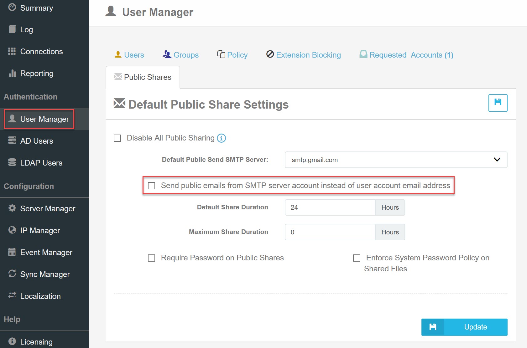Click the Summary gauge icon in sidebar
The width and height of the screenshot is (527, 348).
coord(12,7)
